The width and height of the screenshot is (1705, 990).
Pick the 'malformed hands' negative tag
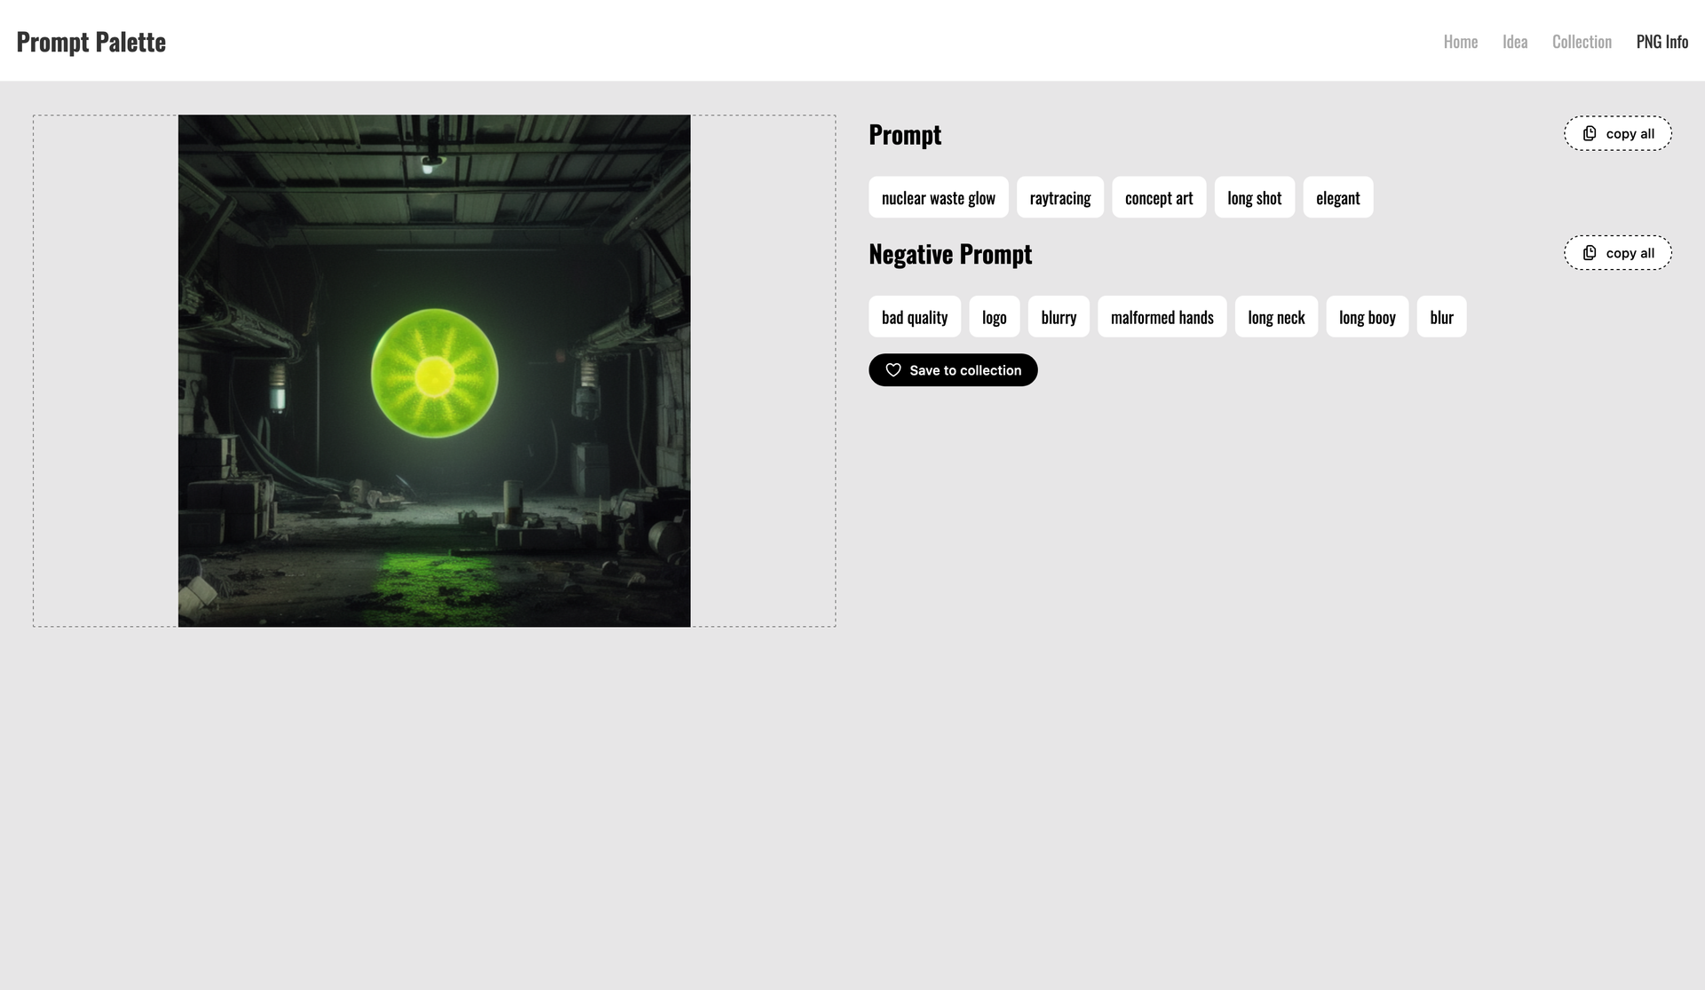[x=1162, y=317]
